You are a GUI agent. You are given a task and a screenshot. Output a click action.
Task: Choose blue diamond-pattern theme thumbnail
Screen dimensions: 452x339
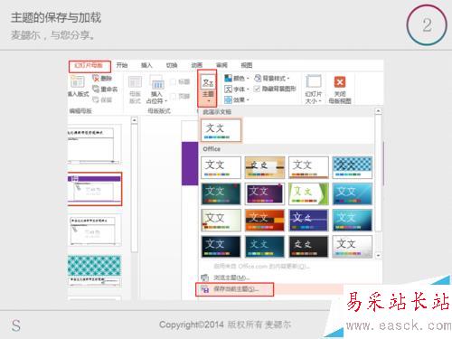(x=353, y=167)
